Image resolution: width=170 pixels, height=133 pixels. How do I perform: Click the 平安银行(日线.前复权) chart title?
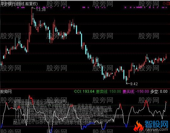click(x=19, y=4)
